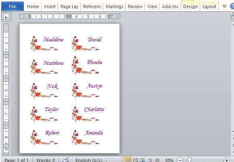The width and height of the screenshot is (234, 162).
Task: Open the File tab
Action: (x=13, y=6)
